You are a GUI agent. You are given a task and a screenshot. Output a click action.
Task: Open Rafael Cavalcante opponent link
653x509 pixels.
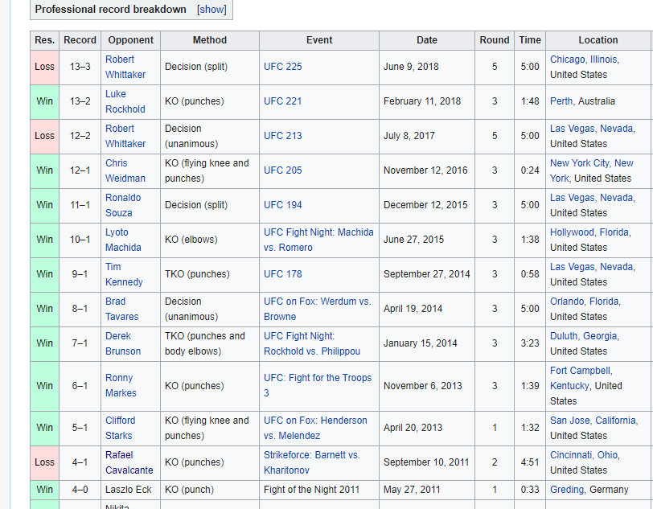129,463
